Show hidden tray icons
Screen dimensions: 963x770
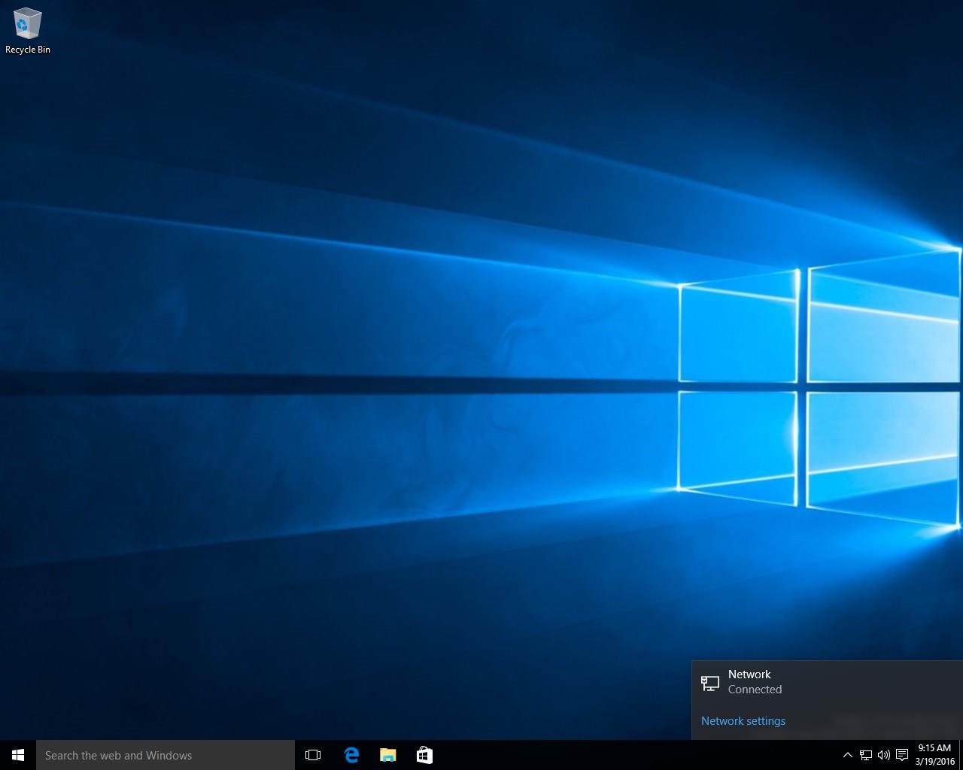point(847,755)
